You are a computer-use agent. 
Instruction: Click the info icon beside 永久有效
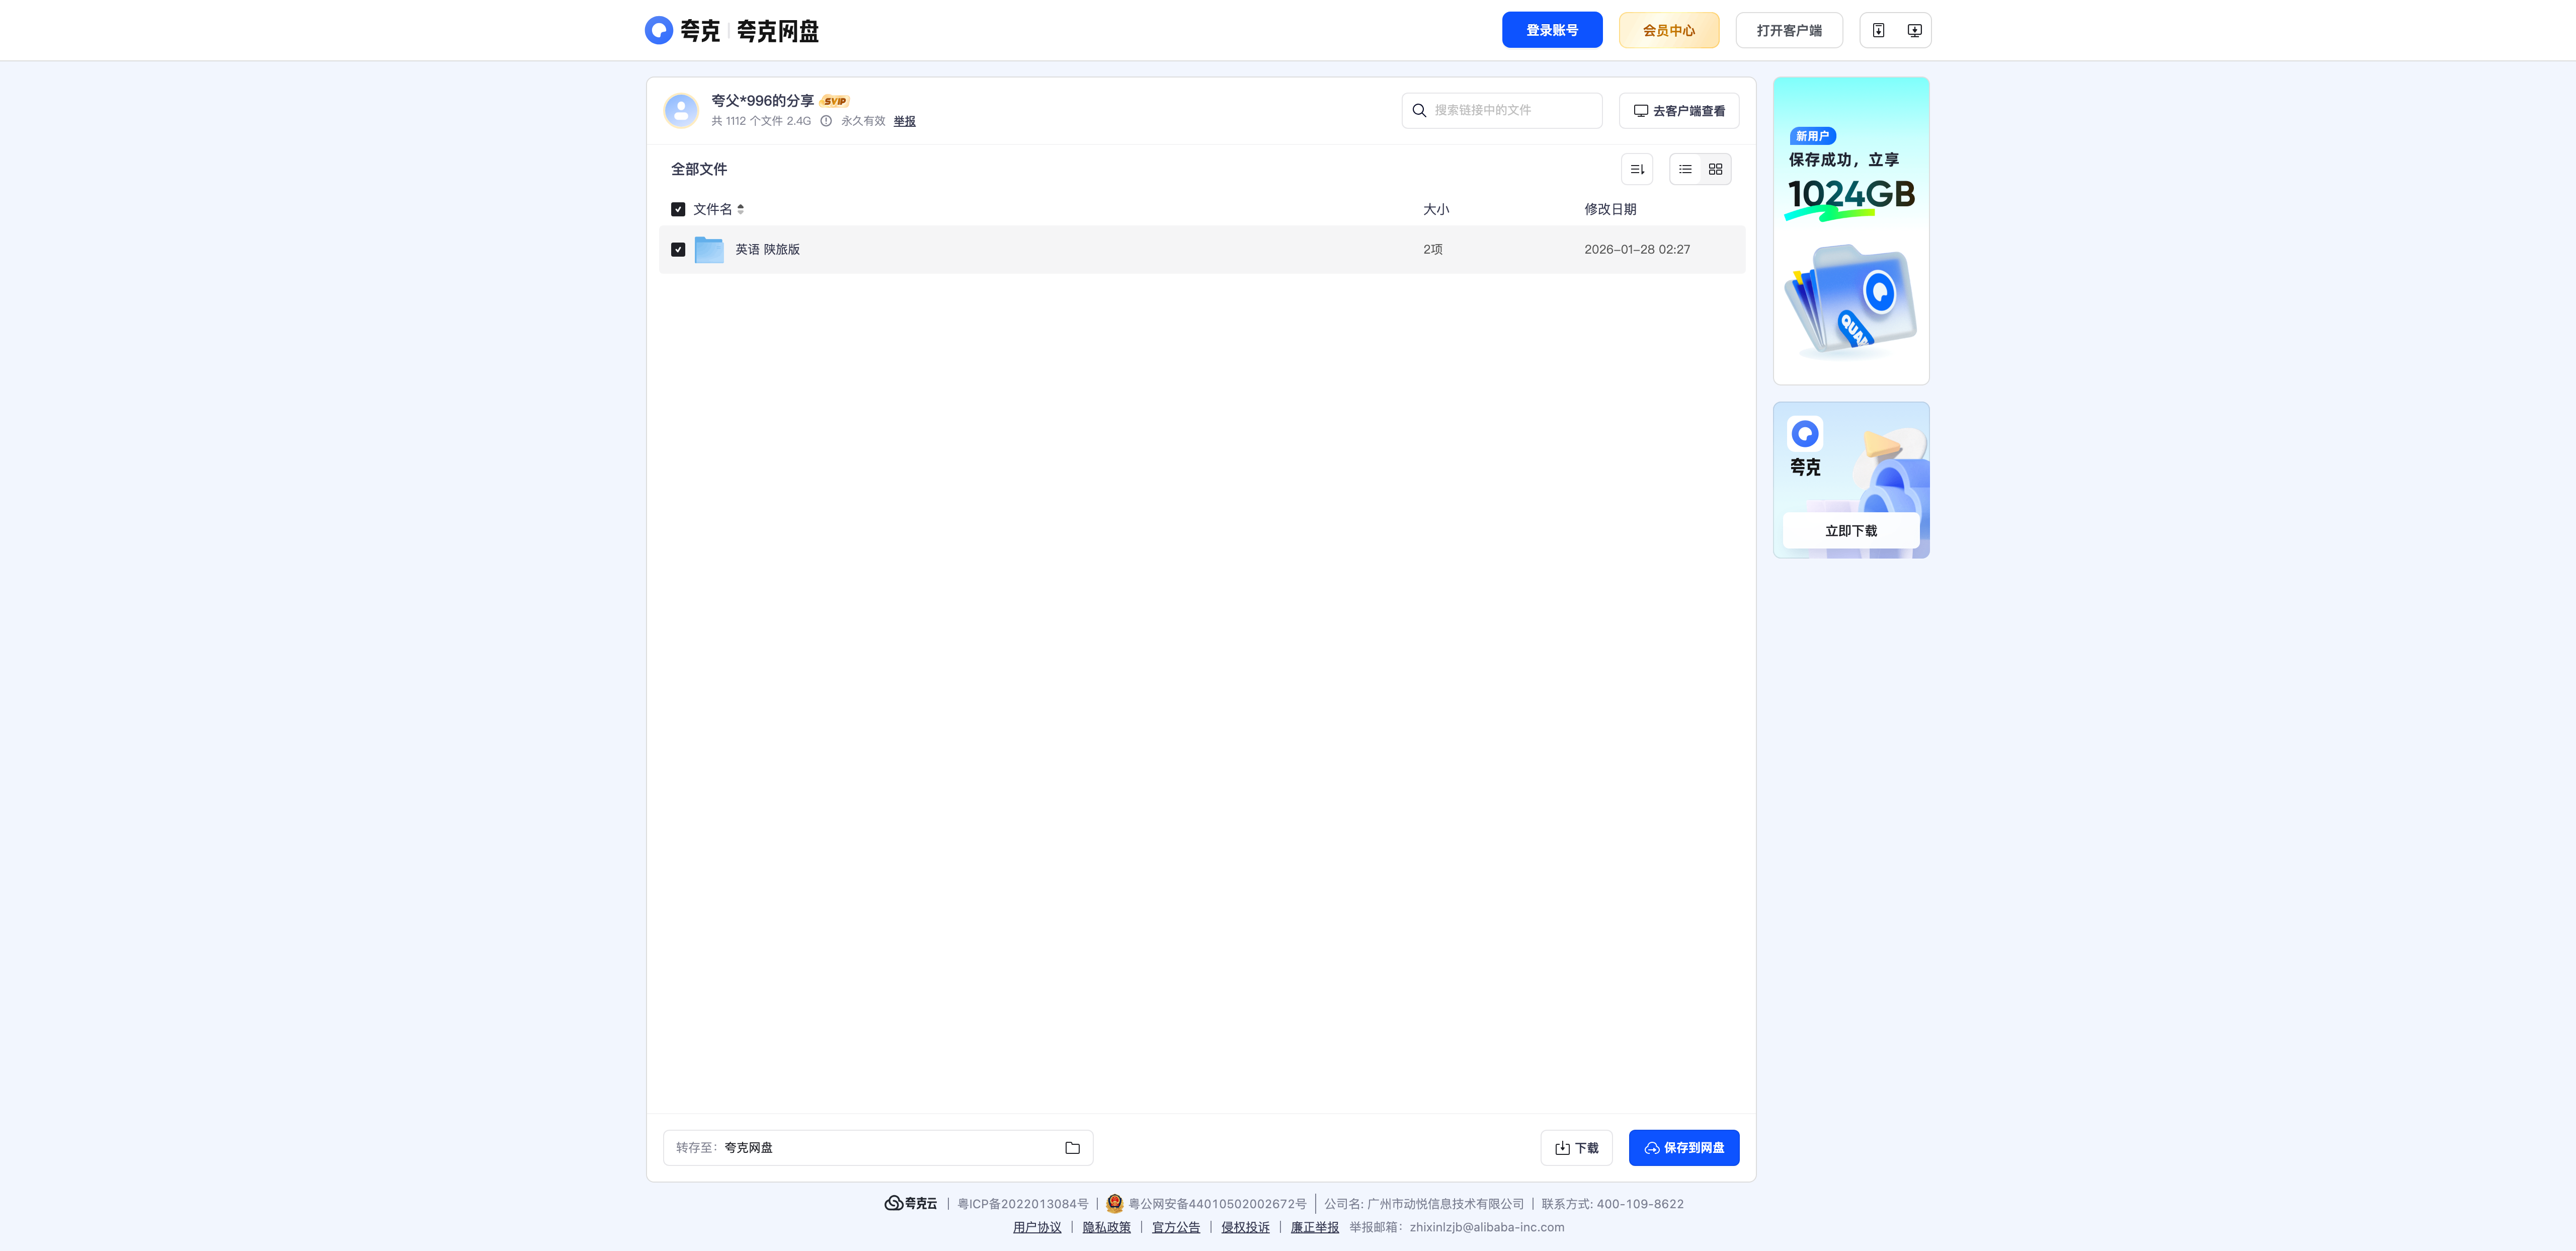[826, 121]
